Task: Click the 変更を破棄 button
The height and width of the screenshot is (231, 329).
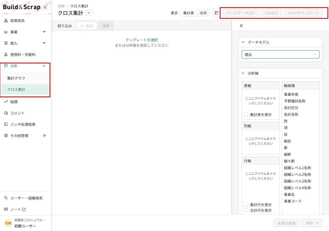Action: pos(287,223)
